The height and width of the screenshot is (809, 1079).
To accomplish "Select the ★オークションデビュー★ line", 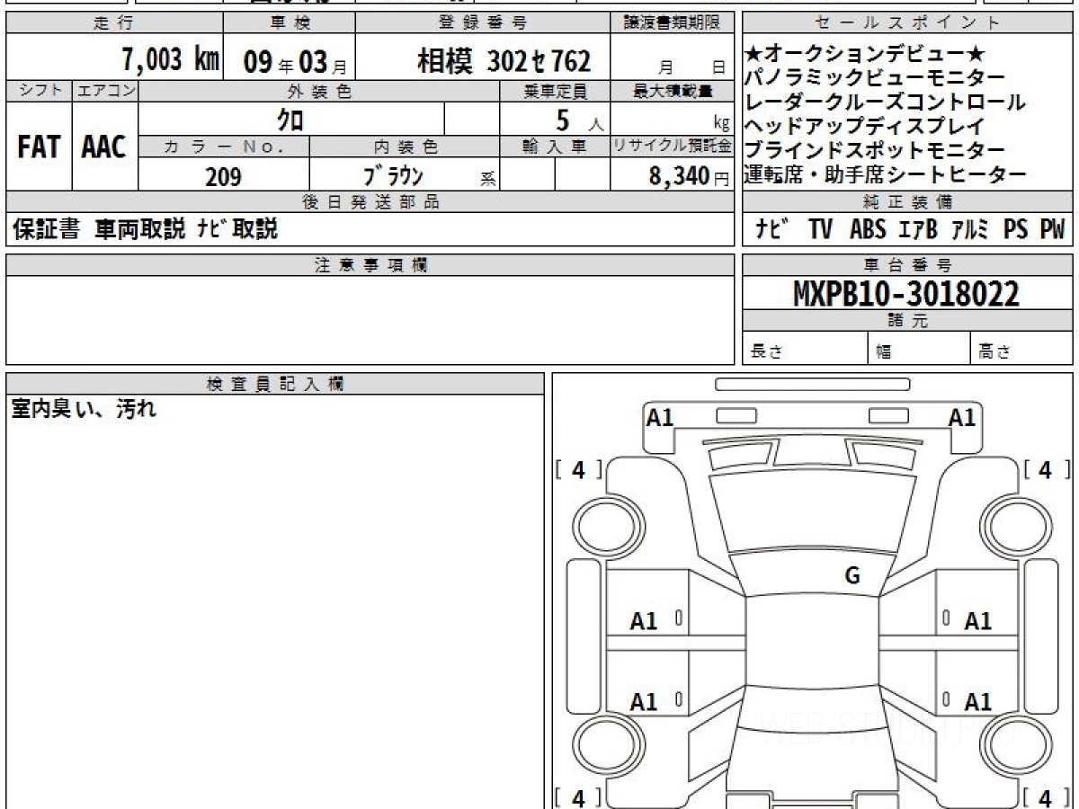I will point(867,55).
